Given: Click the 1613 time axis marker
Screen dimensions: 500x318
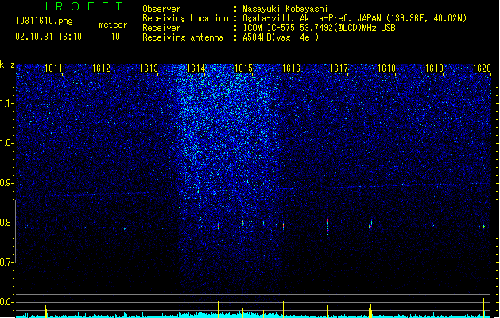Looking at the screenshot, I should pos(149,68).
